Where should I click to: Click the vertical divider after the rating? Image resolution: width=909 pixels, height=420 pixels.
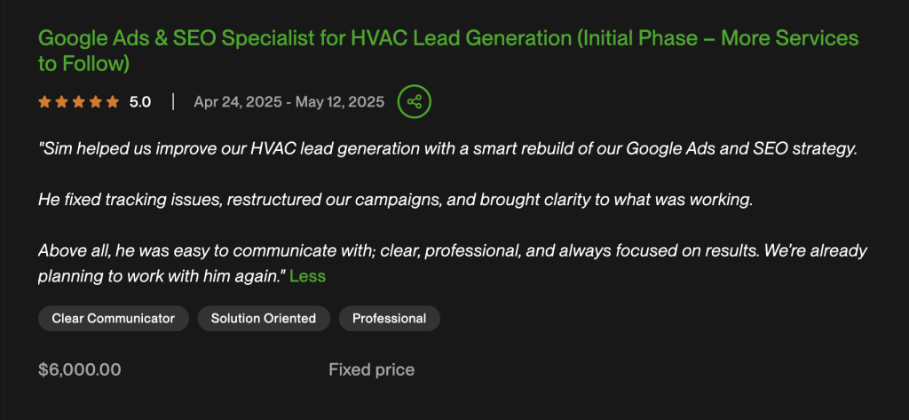tap(172, 102)
